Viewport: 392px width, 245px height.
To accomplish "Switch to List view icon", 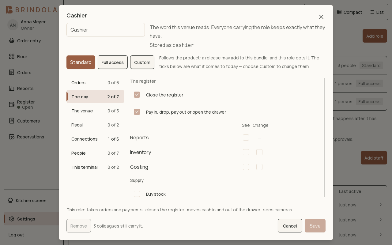I will tap(372, 12).
